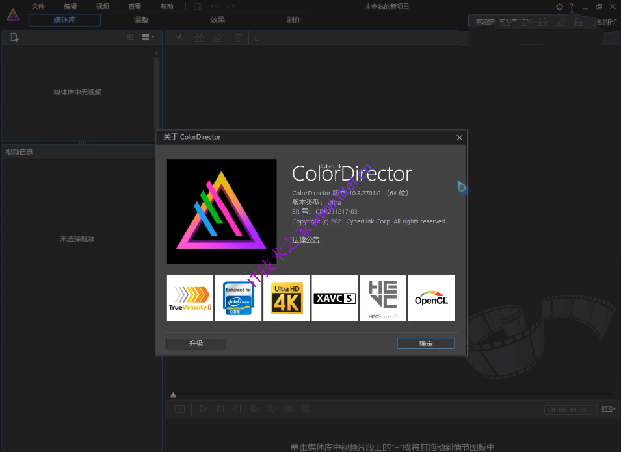Click the fast forward button

(x=271, y=409)
